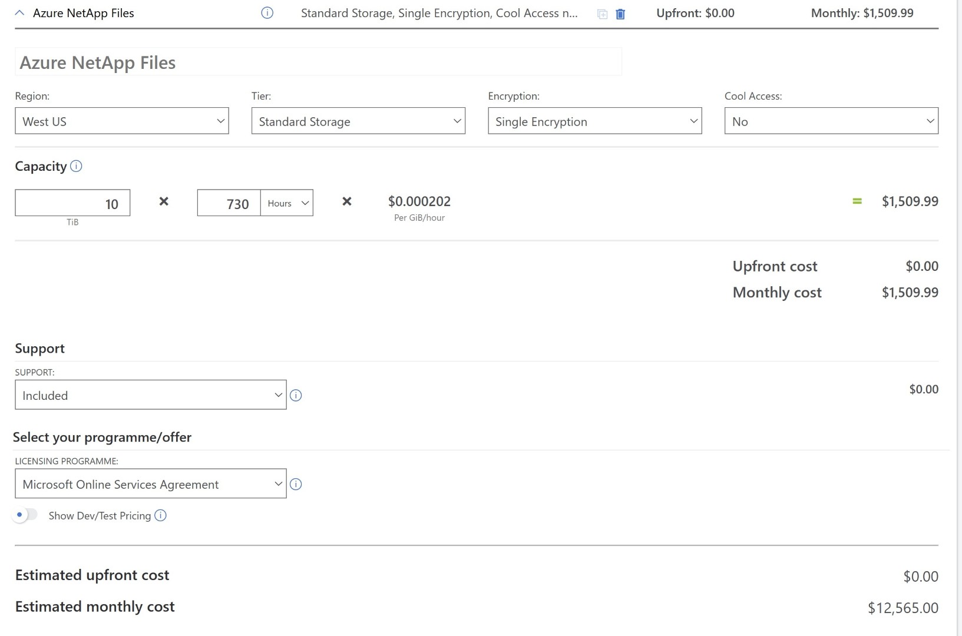Toggle the Show Dev/Test Pricing switch
Viewport: 962px width, 636px height.
(x=25, y=515)
